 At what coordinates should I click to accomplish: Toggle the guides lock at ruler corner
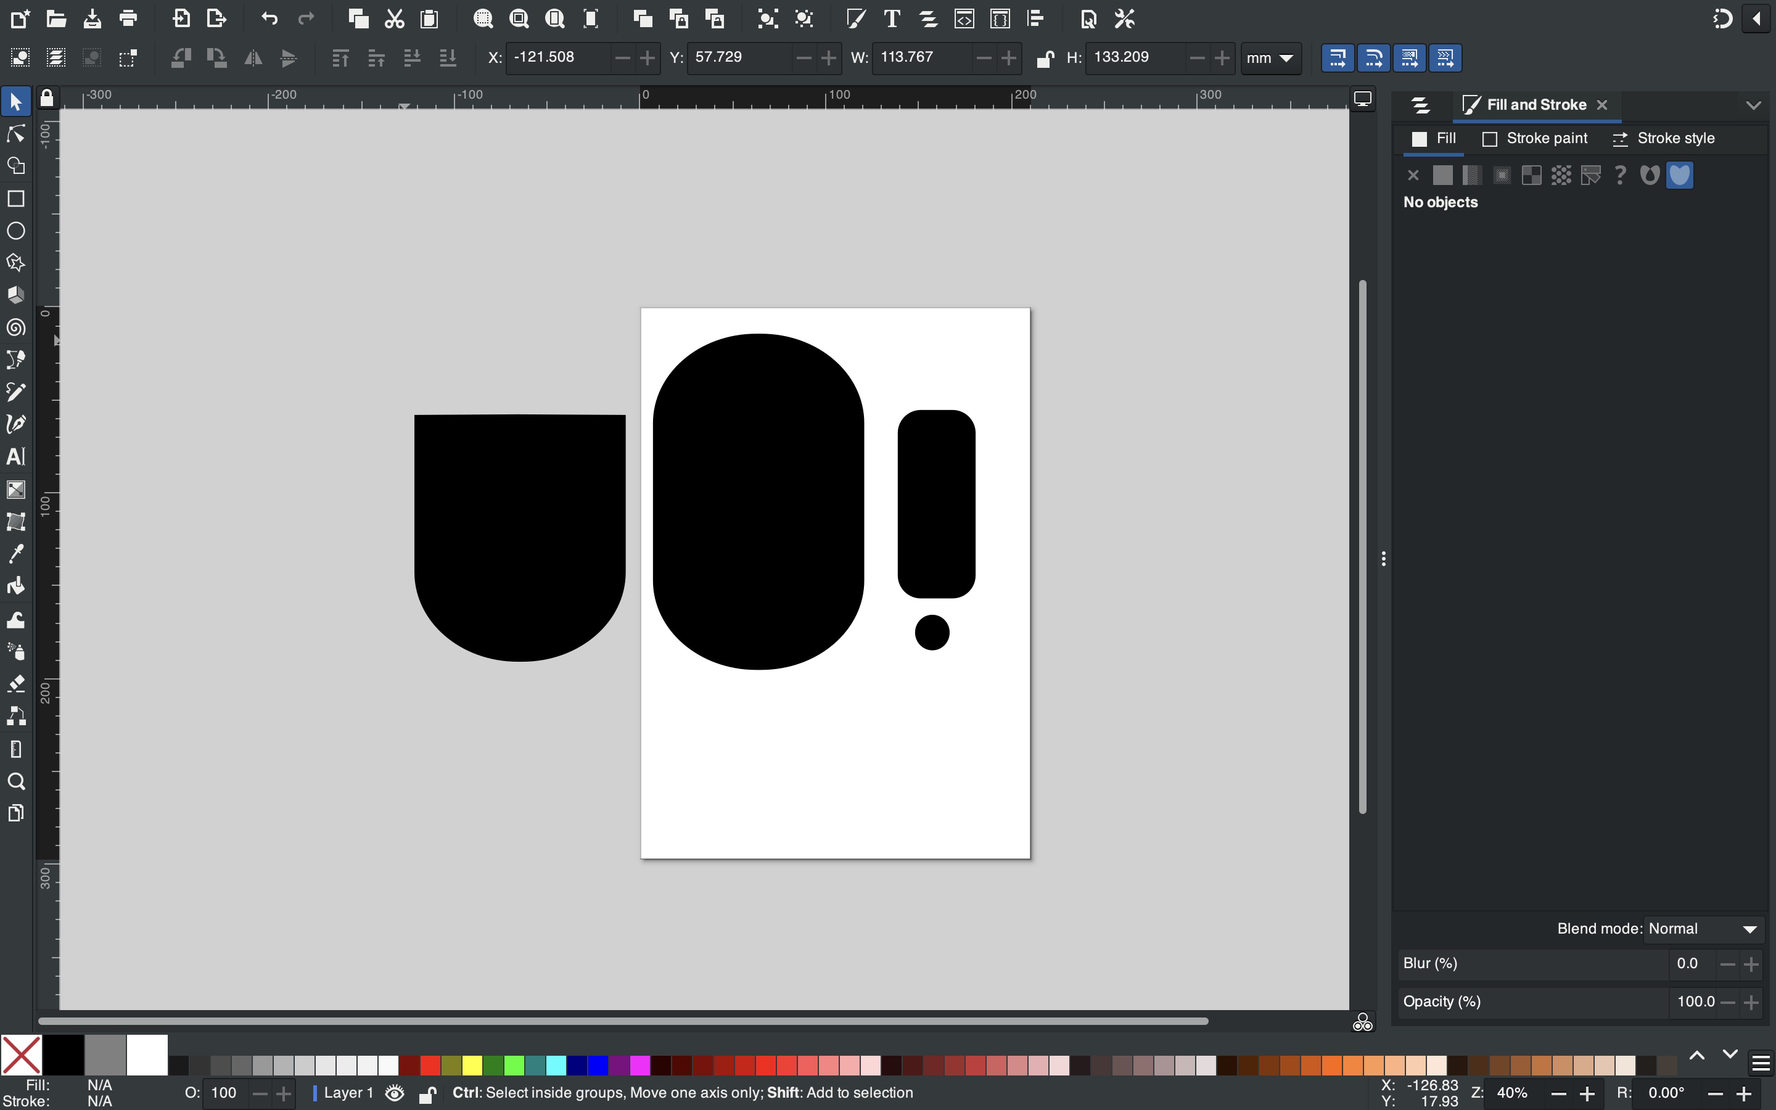point(46,97)
